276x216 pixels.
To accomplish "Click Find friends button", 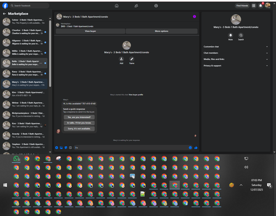I will (242, 6).
